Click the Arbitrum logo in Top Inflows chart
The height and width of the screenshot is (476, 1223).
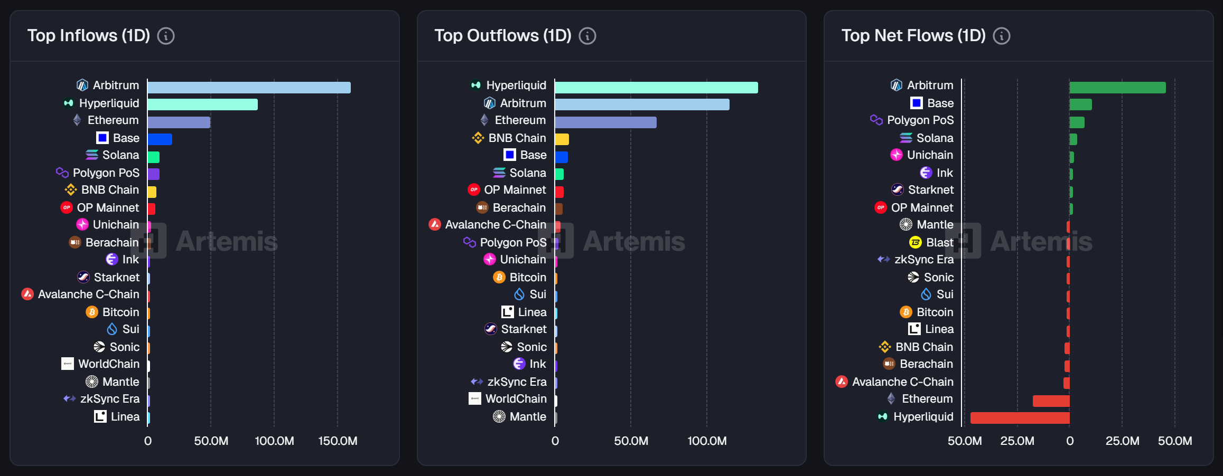[x=82, y=85]
